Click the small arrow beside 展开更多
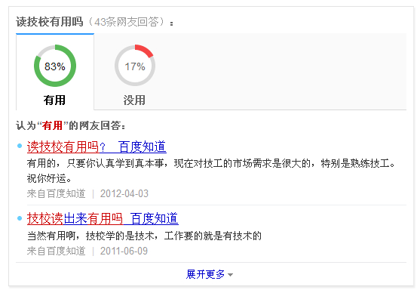Viewport: 420px width, 290px height. (230, 275)
